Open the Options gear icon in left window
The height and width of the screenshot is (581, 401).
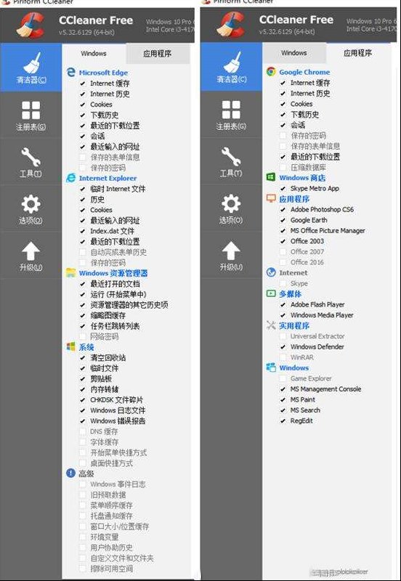click(31, 204)
